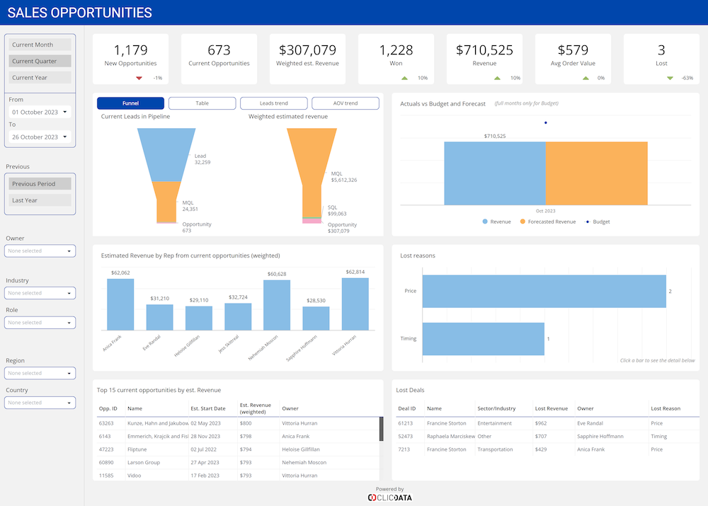The image size is (708, 506).
Task: Expand the Industry filter dropdown
Action: pos(40,293)
